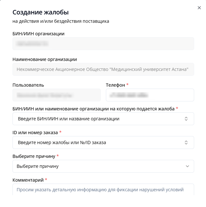Click the chevron arrows in organization search field
Screen dimensions: 206x207
pos(186,119)
